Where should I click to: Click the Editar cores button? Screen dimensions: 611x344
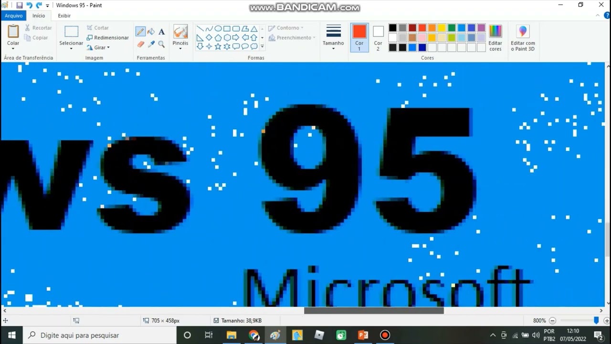[x=495, y=38]
